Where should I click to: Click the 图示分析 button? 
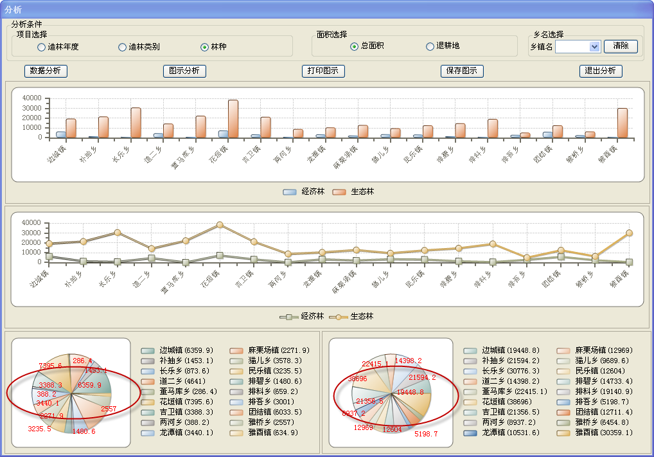[184, 71]
